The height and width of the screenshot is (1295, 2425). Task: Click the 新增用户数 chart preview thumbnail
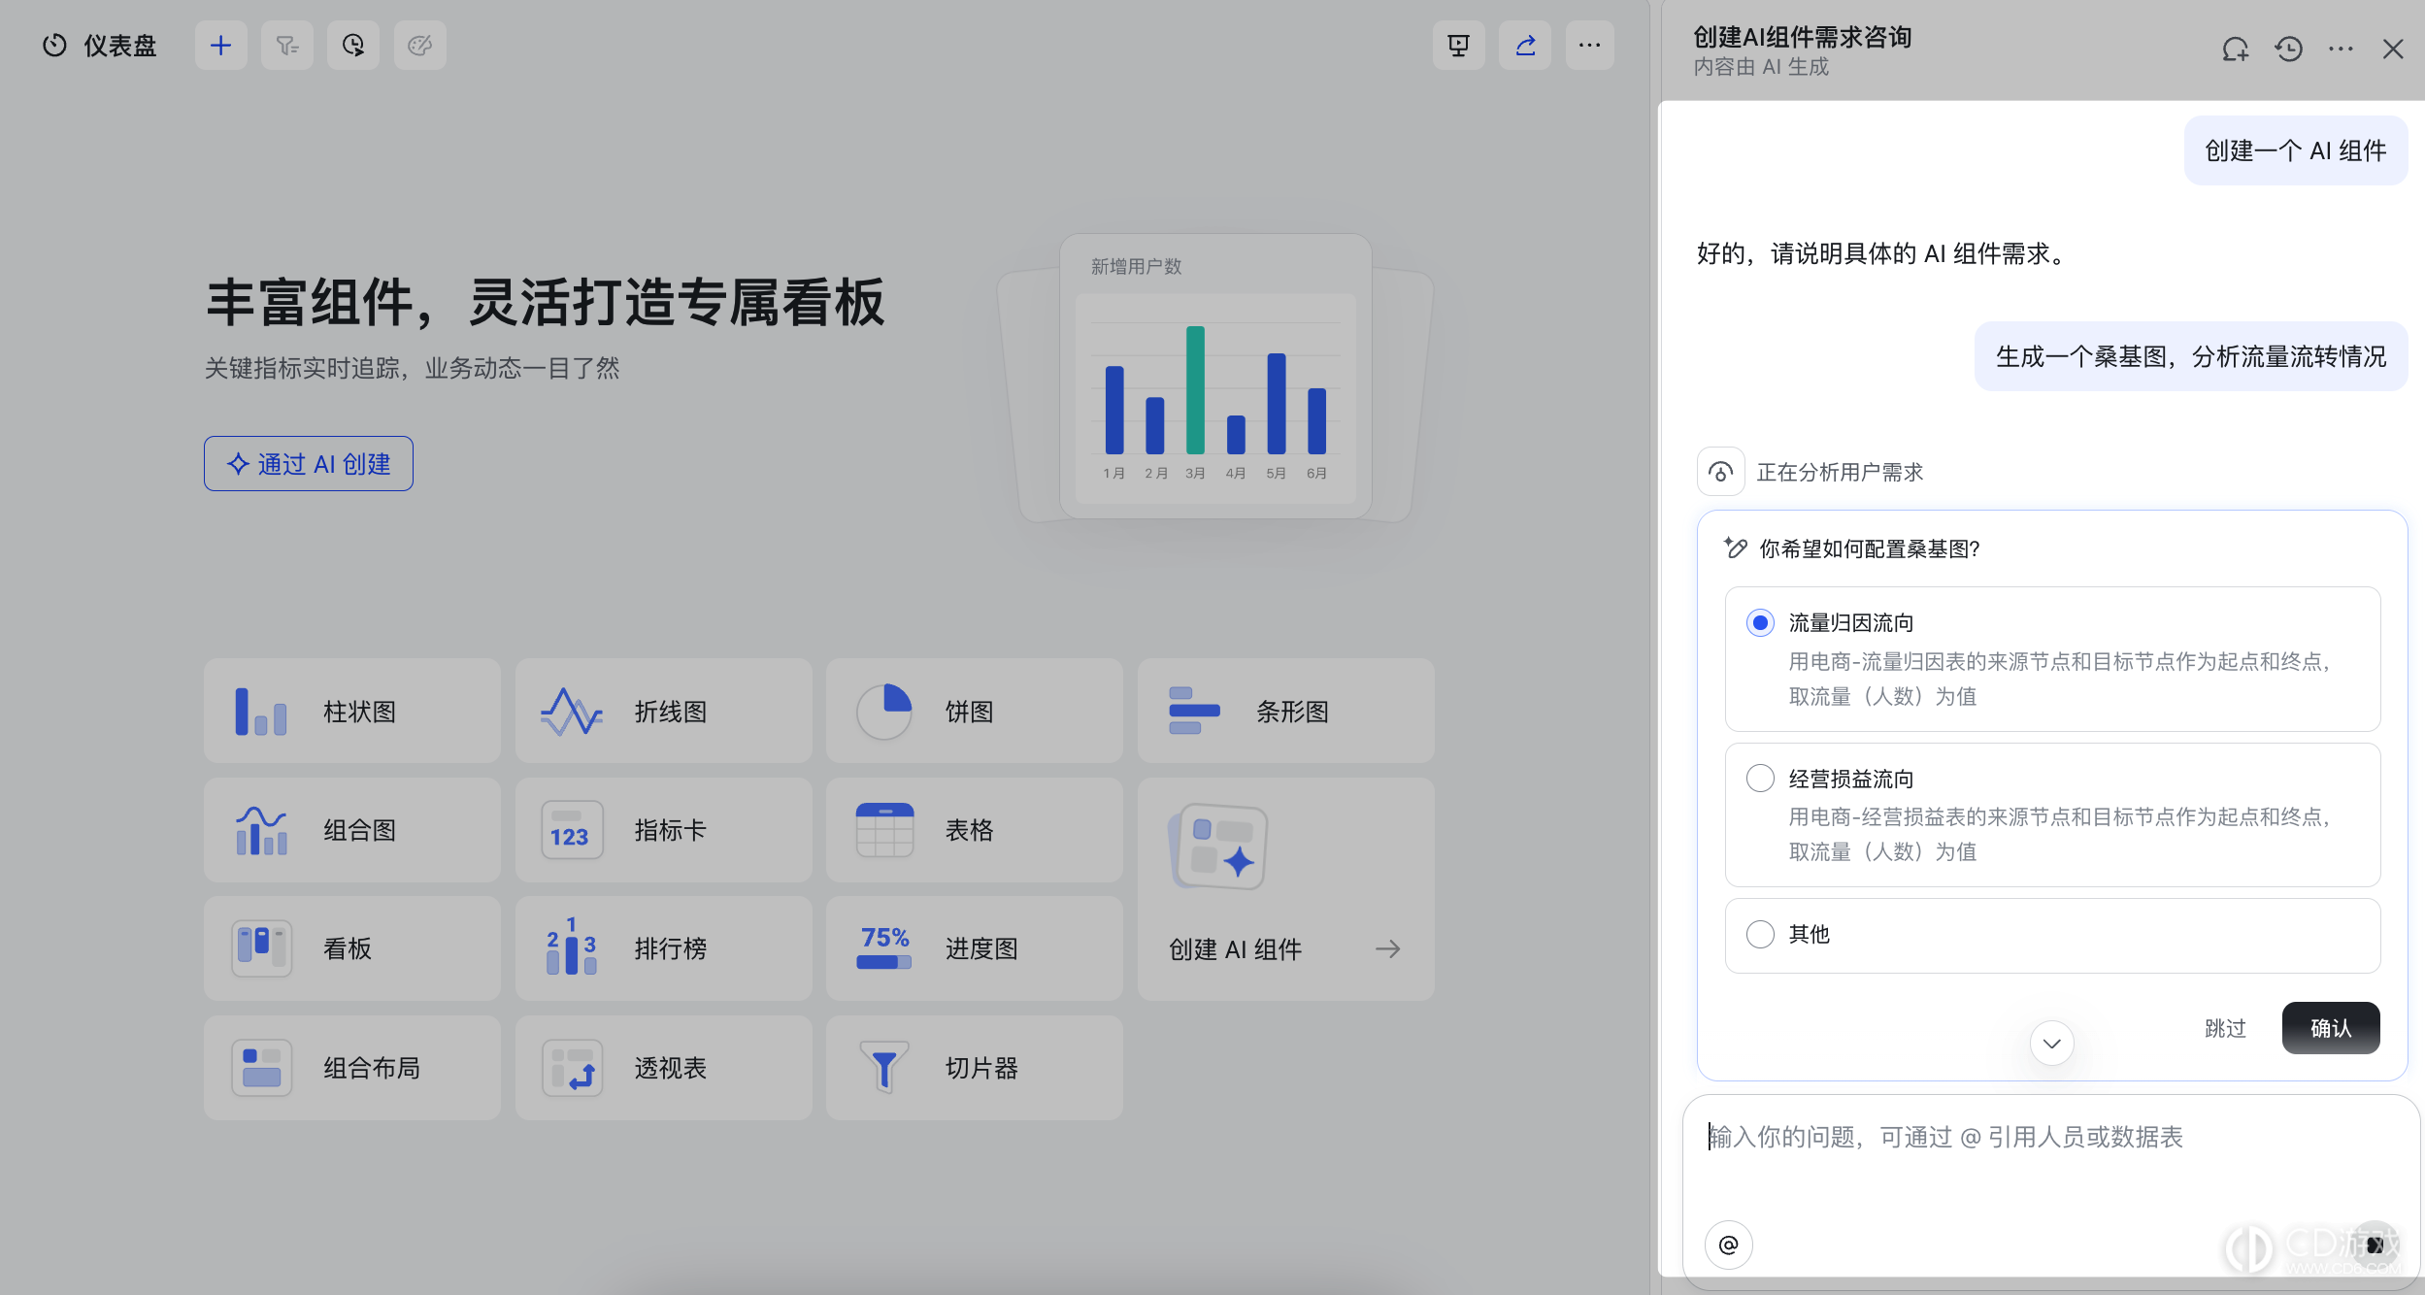[1215, 377]
